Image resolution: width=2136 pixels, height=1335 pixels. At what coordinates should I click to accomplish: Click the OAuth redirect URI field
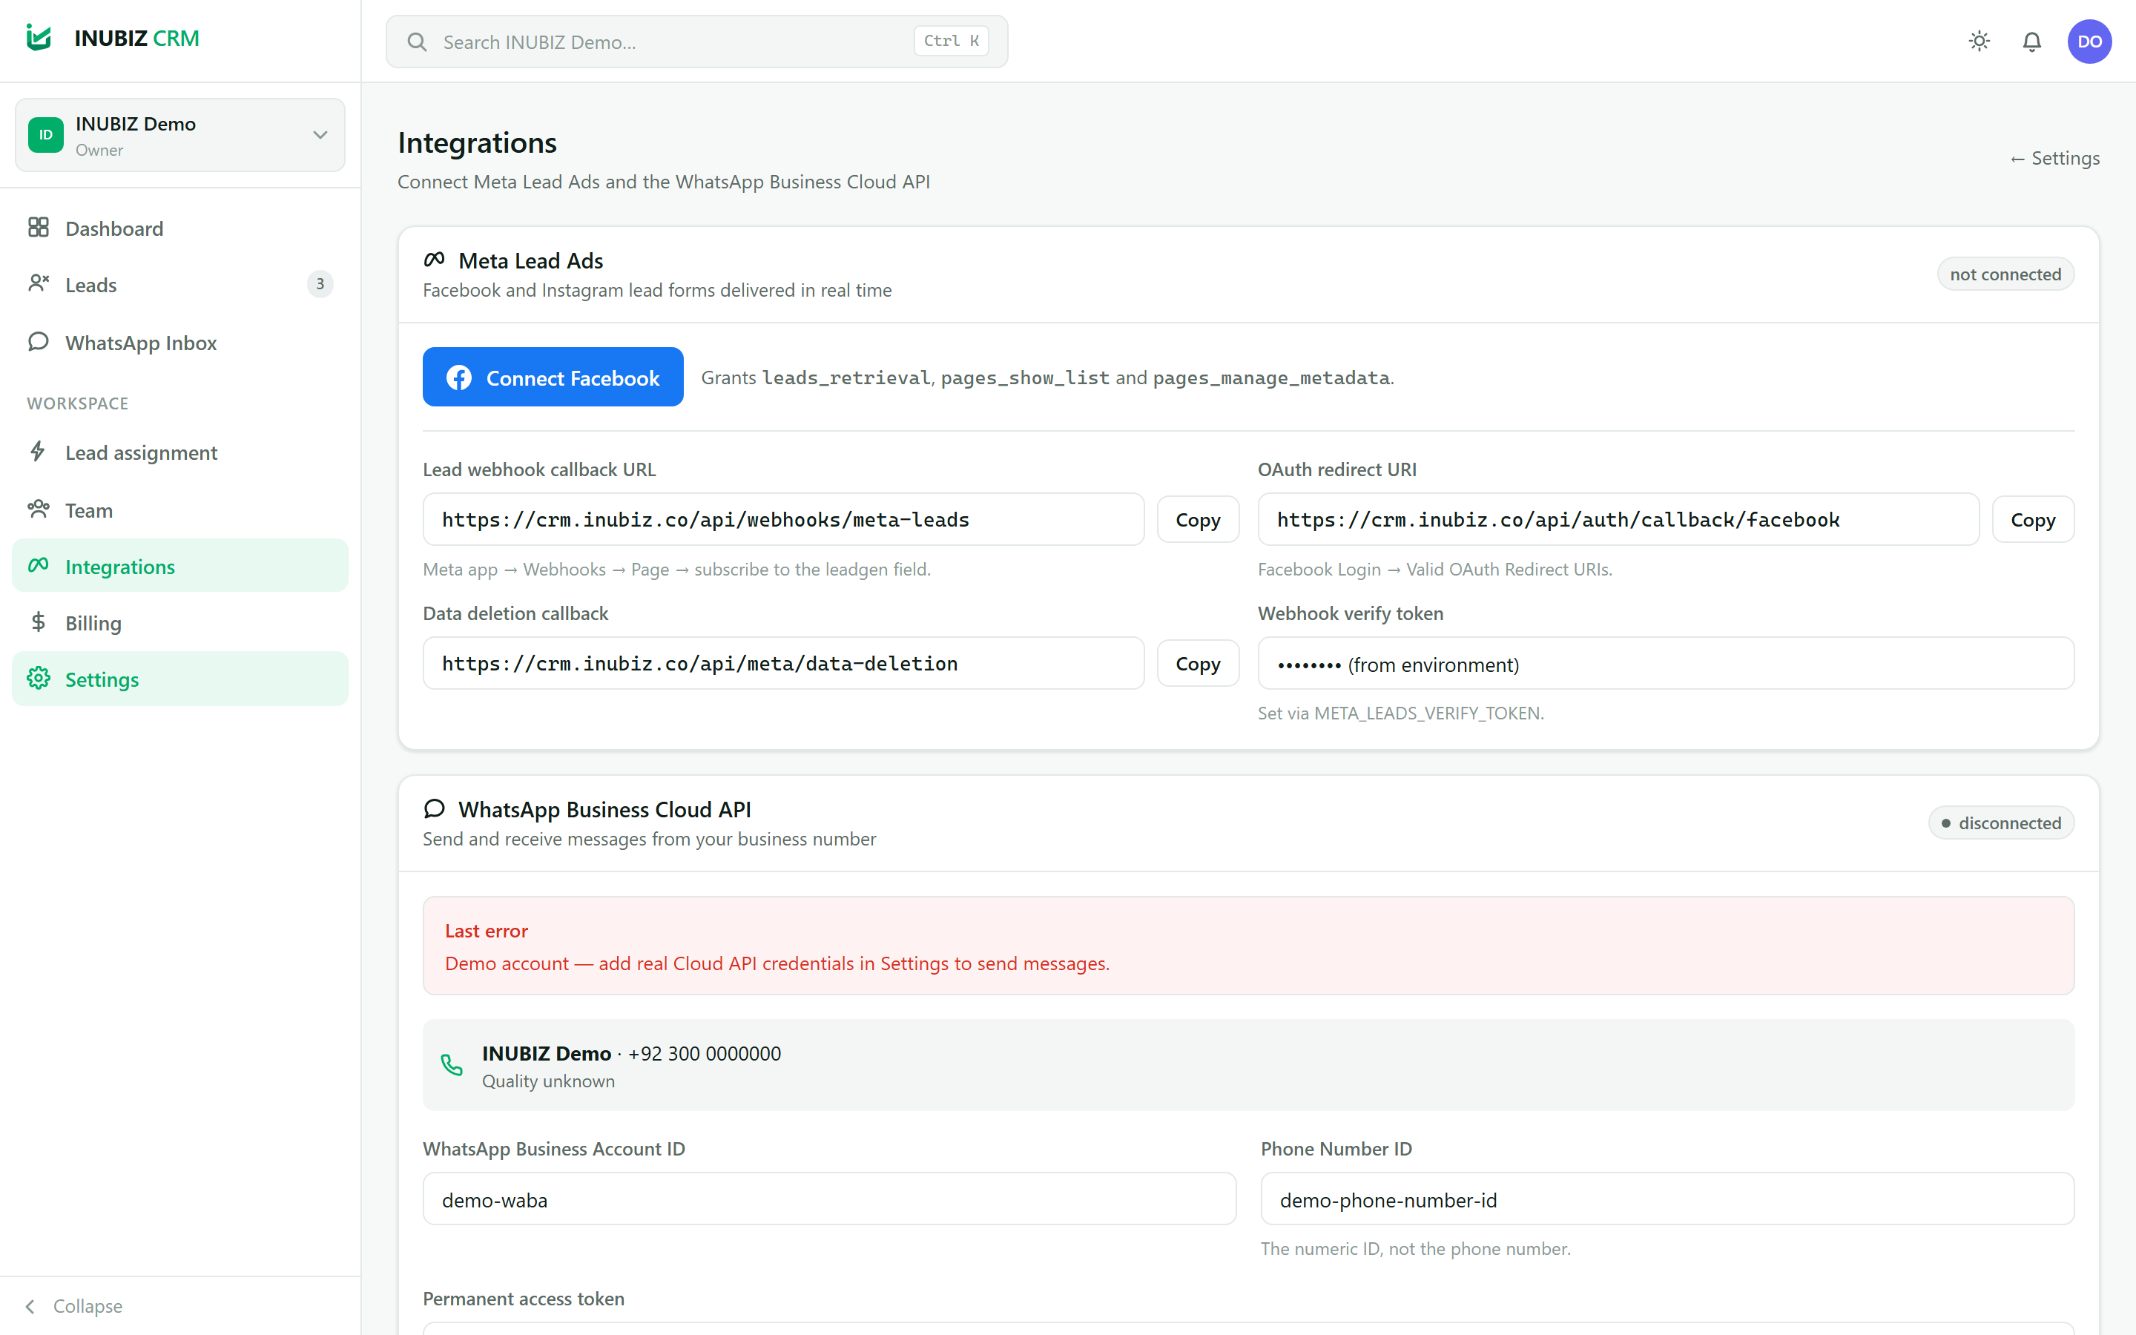tap(1618, 519)
